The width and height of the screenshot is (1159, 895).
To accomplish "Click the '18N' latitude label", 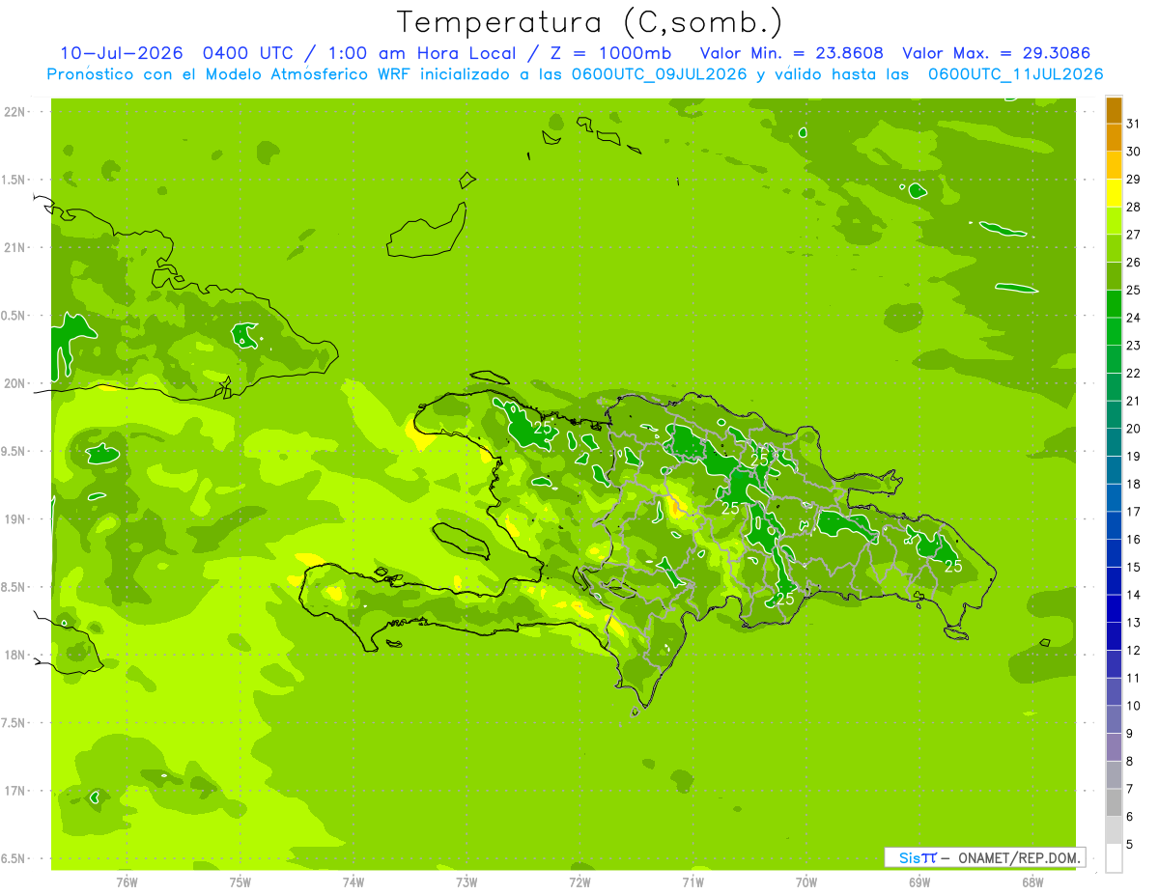I will pyautogui.click(x=14, y=655).
